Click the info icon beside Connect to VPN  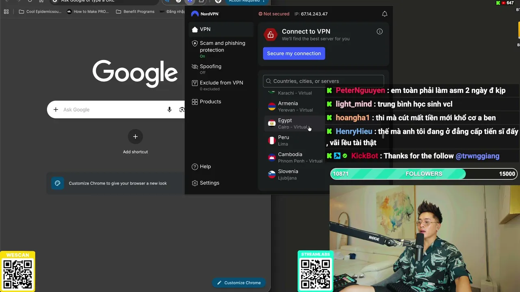coord(379,32)
